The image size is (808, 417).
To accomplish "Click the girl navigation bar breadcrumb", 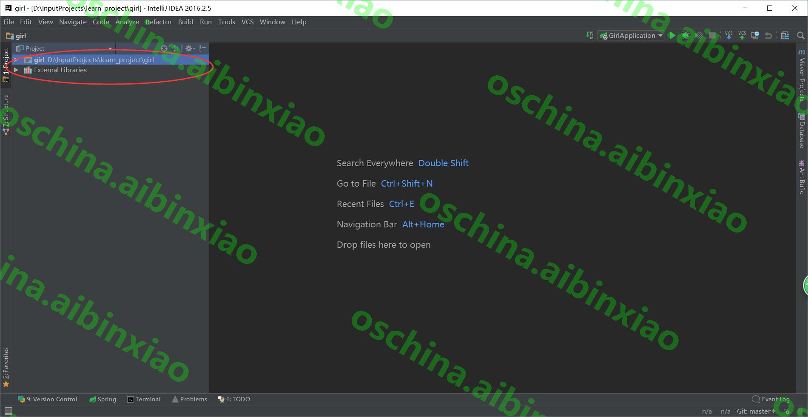I will tap(16, 36).
